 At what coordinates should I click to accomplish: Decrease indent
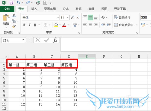coord(103,25)
